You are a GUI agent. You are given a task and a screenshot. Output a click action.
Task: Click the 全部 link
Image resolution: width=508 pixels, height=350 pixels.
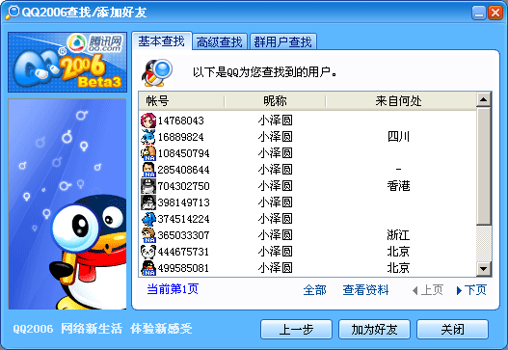314,290
